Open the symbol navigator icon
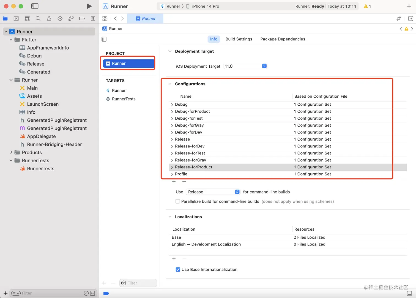 [x=27, y=18]
